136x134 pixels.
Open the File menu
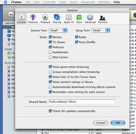[28, 2]
